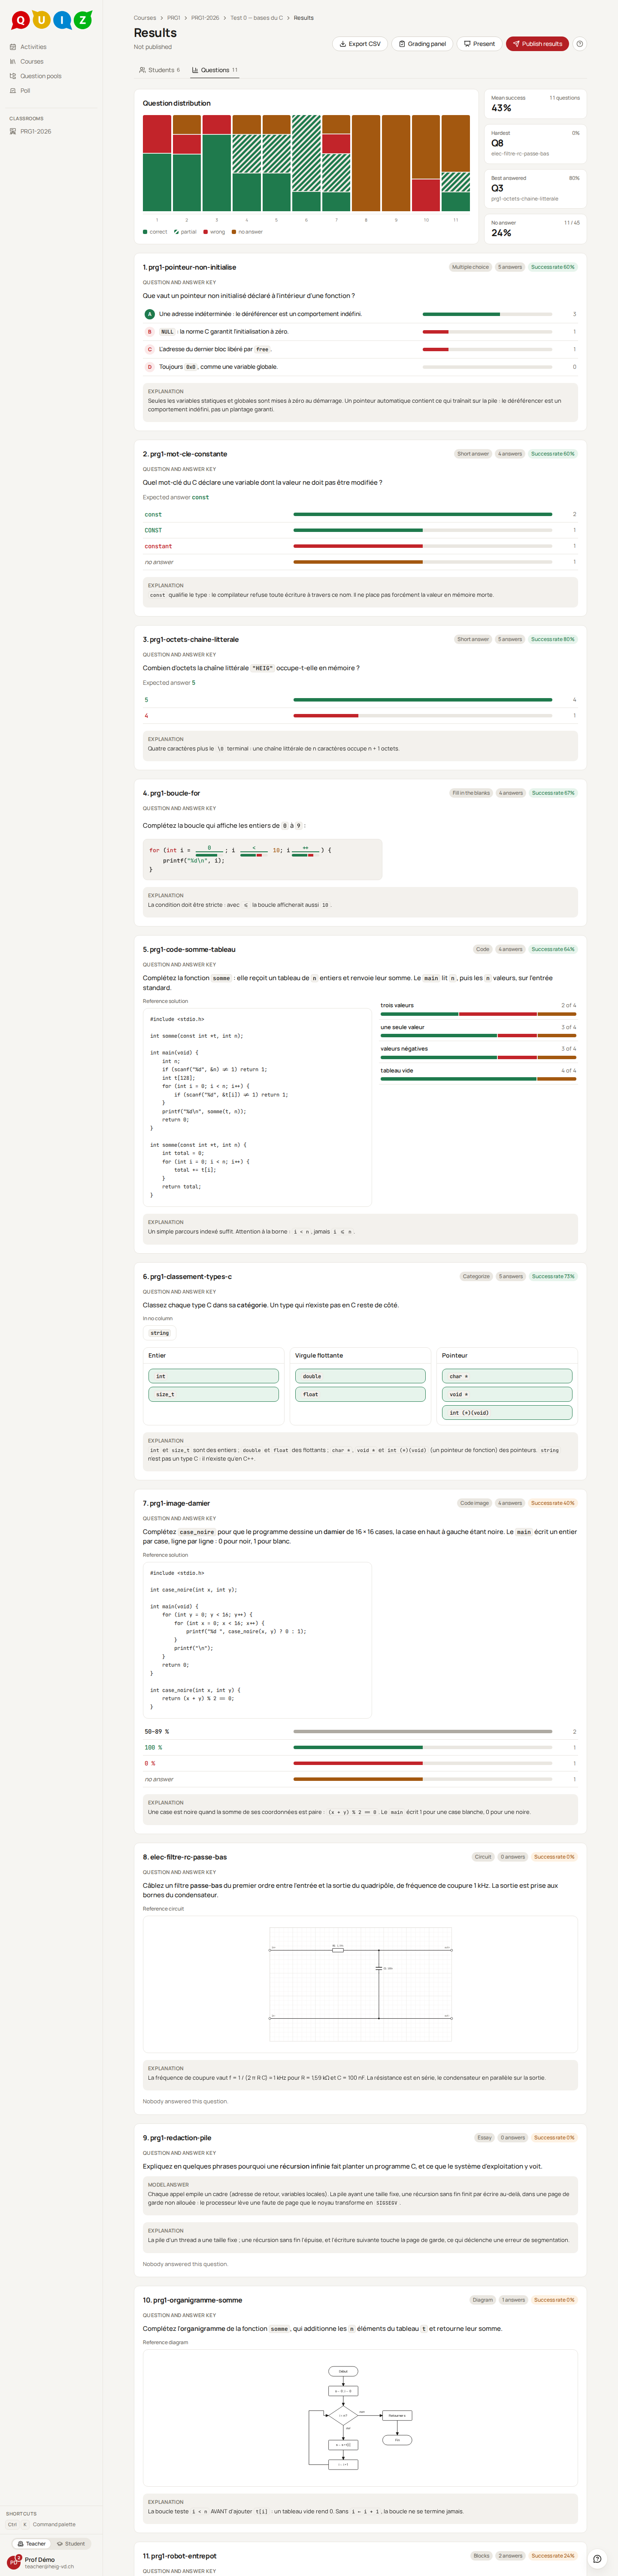Open the Hardest Q8 stat card
The image size is (618, 2576).
click(535, 143)
